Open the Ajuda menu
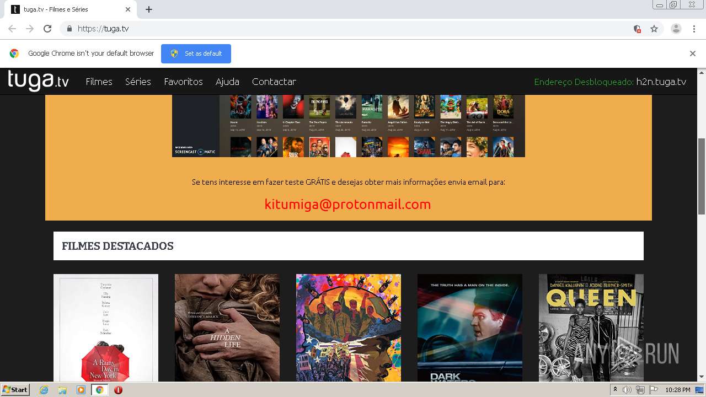Image resolution: width=706 pixels, height=397 pixels. pyautogui.click(x=227, y=82)
